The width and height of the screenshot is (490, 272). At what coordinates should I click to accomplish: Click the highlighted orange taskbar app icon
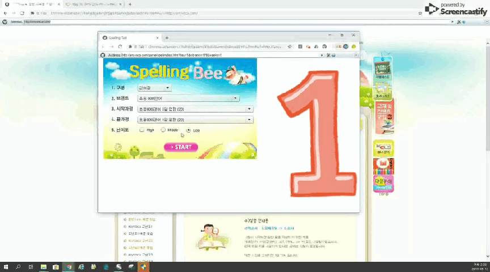coord(143,267)
